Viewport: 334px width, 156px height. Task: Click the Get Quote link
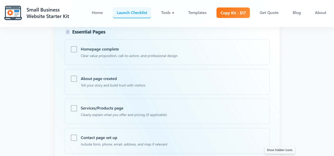pos(269,12)
